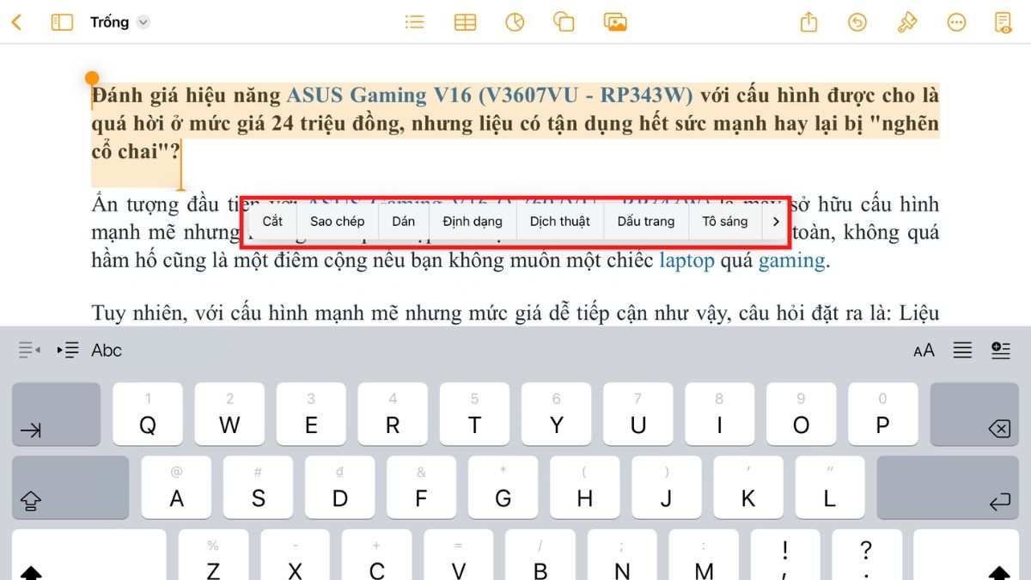1031x580 pixels.
Task: Choose Định dạng in the context menu
Action: [x=473, y=221]
